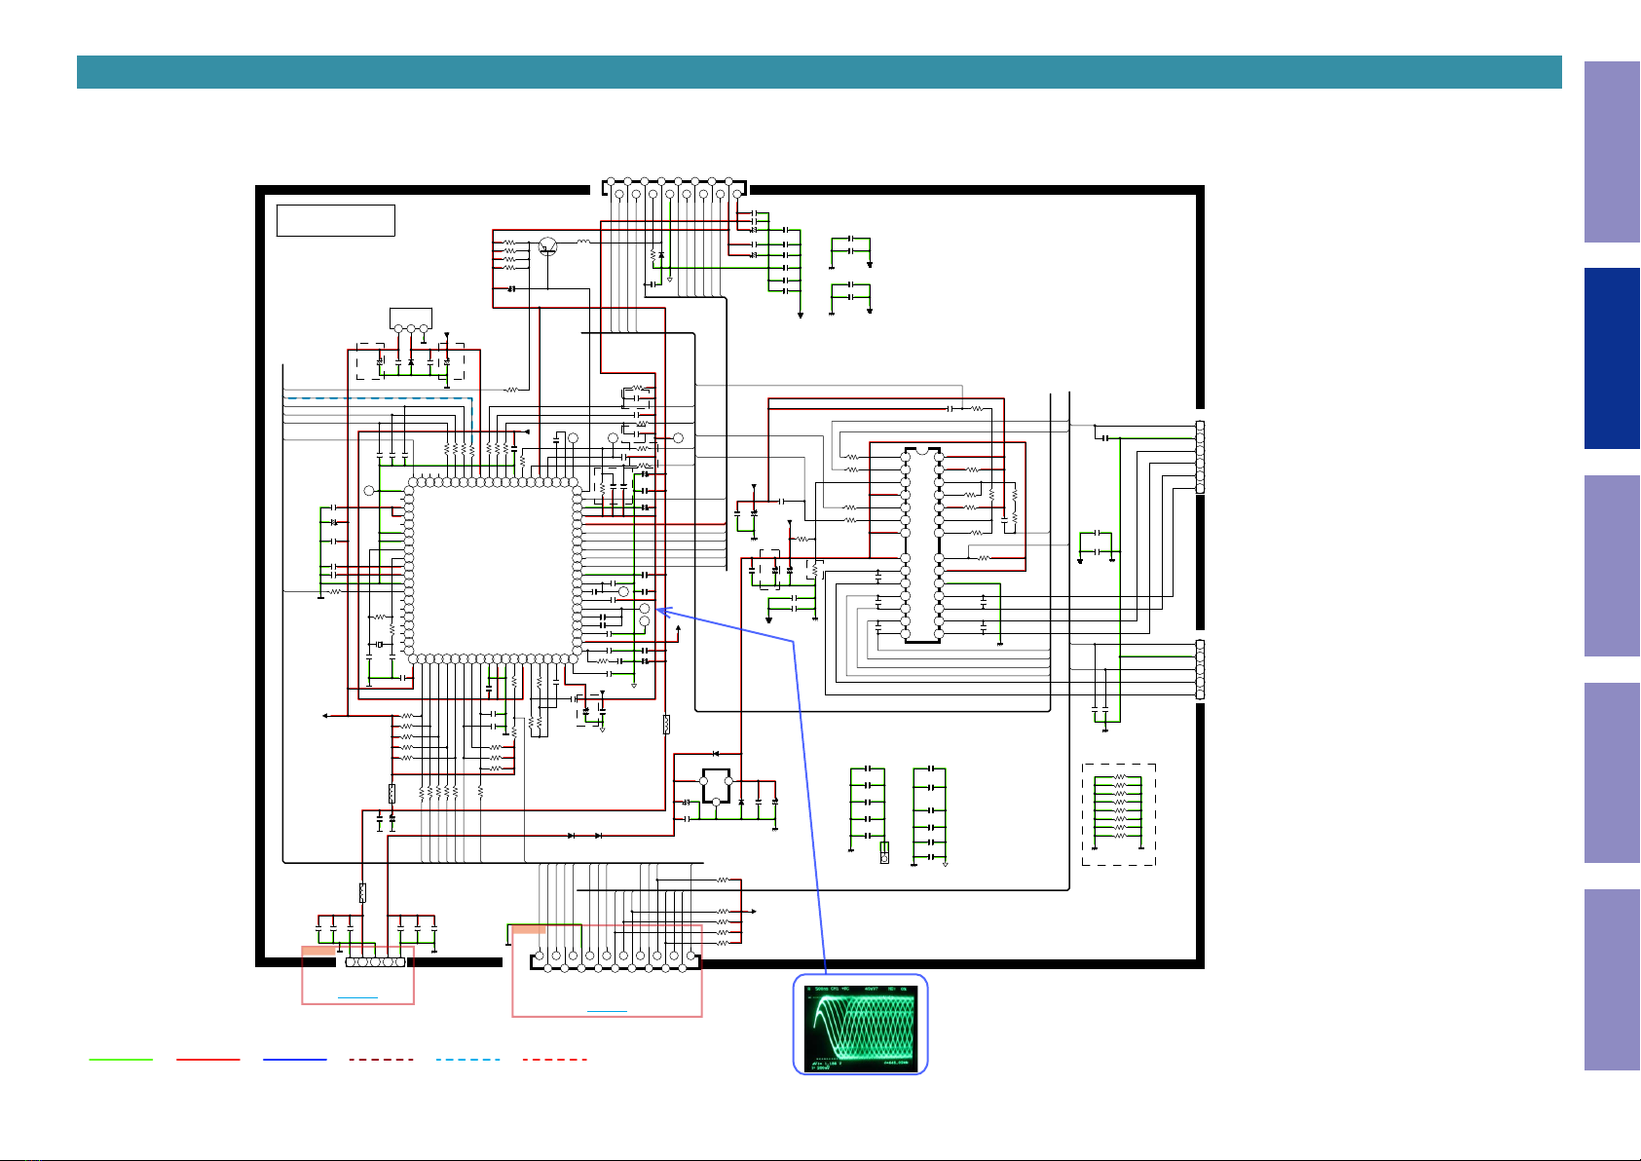The width and height of the screenshot is (1641, 1161).
Task: Switch to the topmost purple side tab
Action: pyautogui.click(x=1612, y=152)
